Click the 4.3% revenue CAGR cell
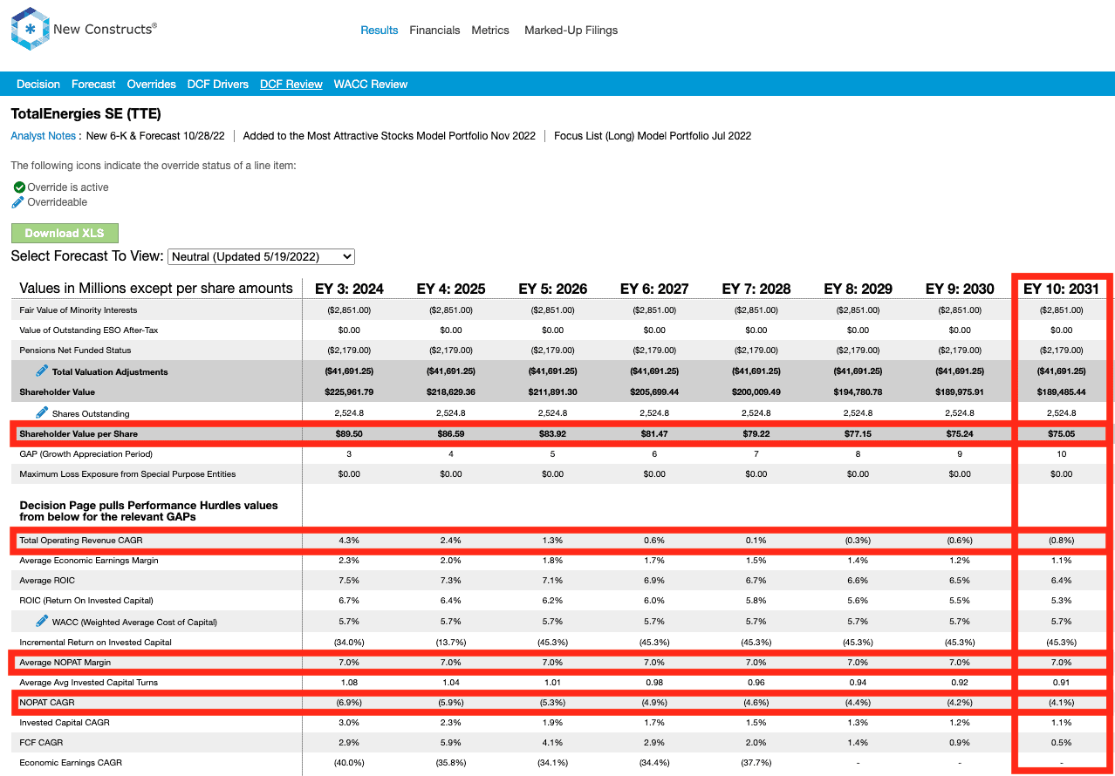 (349, 541)
